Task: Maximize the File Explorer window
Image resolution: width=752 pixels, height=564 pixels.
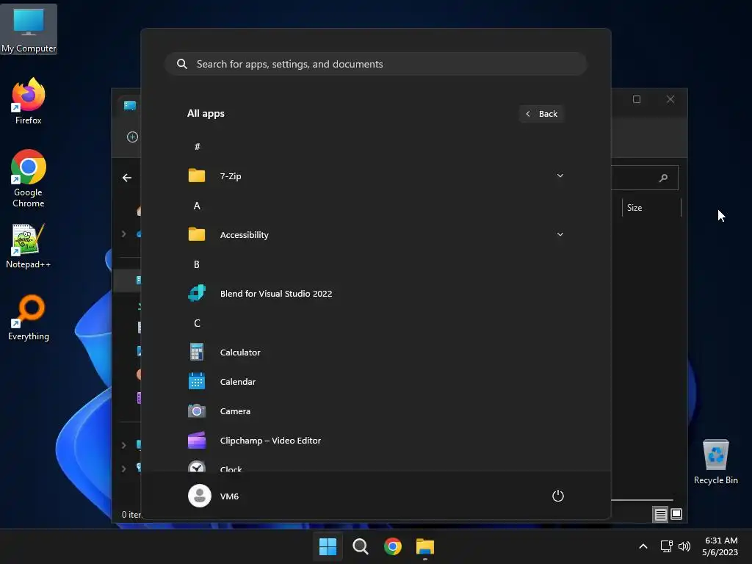Action: [637, 99]
